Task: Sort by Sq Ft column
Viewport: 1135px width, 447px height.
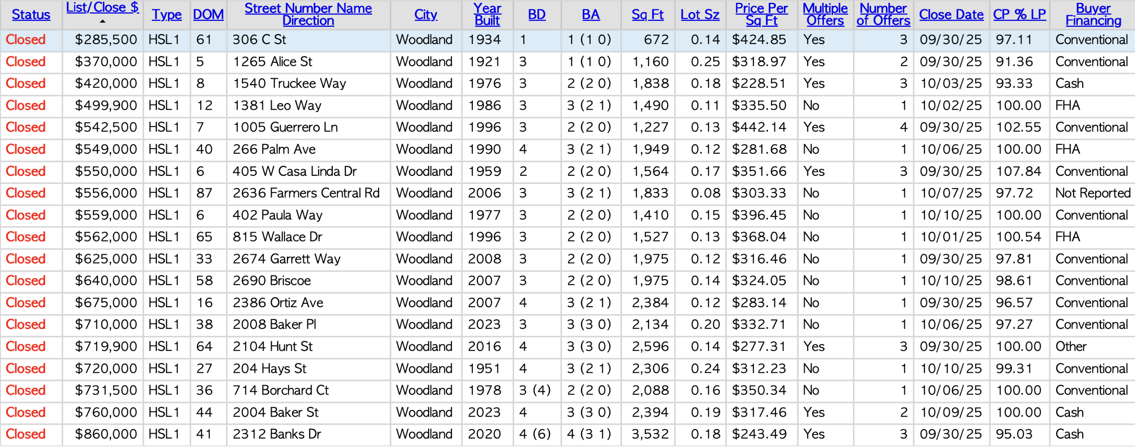Action: 647,14
